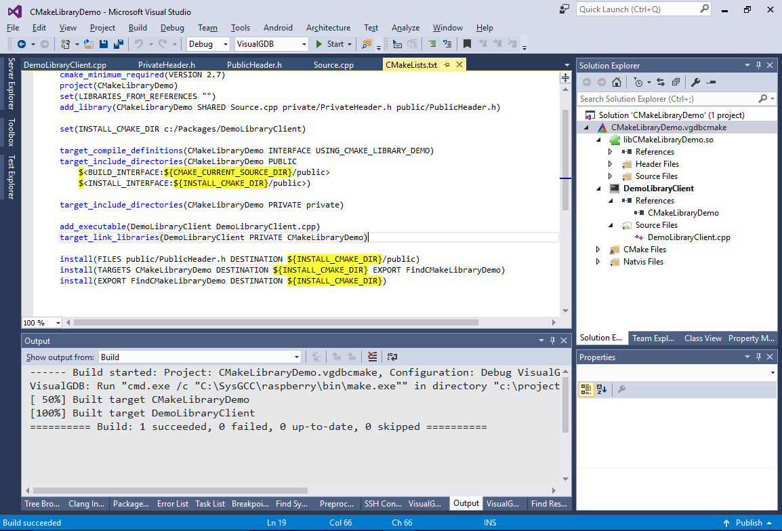
Task: Click the Save All icon in the toolbar
Action: click(x=120, y=44)
